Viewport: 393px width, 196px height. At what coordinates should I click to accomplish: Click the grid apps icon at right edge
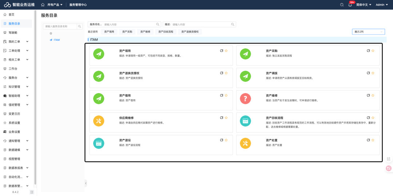pos(389,159)
